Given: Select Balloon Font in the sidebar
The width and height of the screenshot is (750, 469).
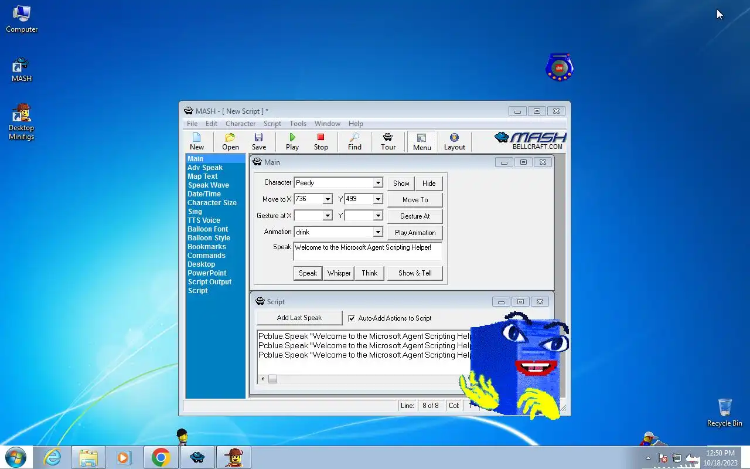Looking at the screenshot, I should coord(207,229).
